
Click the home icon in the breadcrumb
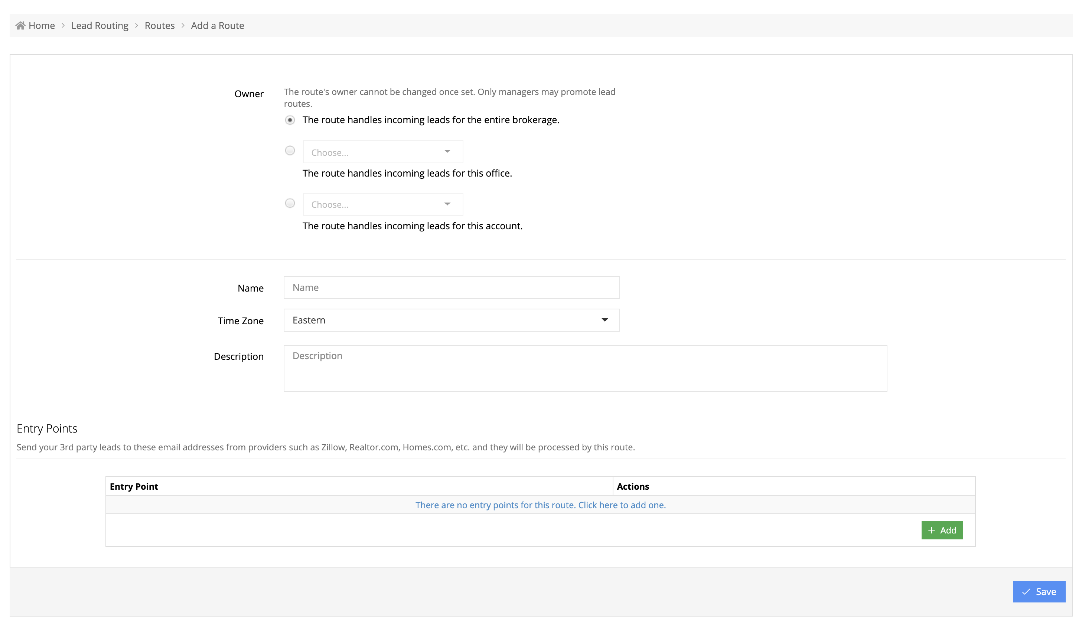tap(20, 25)
